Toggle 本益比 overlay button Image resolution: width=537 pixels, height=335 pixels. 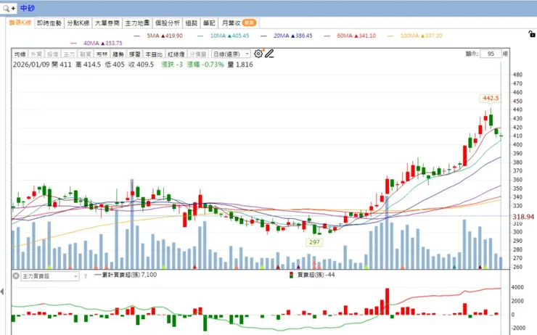154,54
